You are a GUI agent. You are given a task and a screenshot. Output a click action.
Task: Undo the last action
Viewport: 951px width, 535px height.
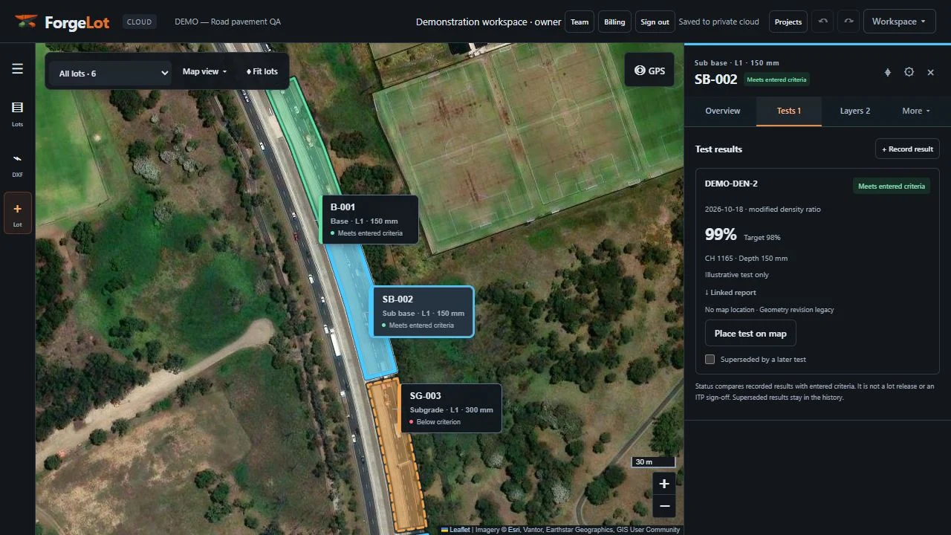822,22
